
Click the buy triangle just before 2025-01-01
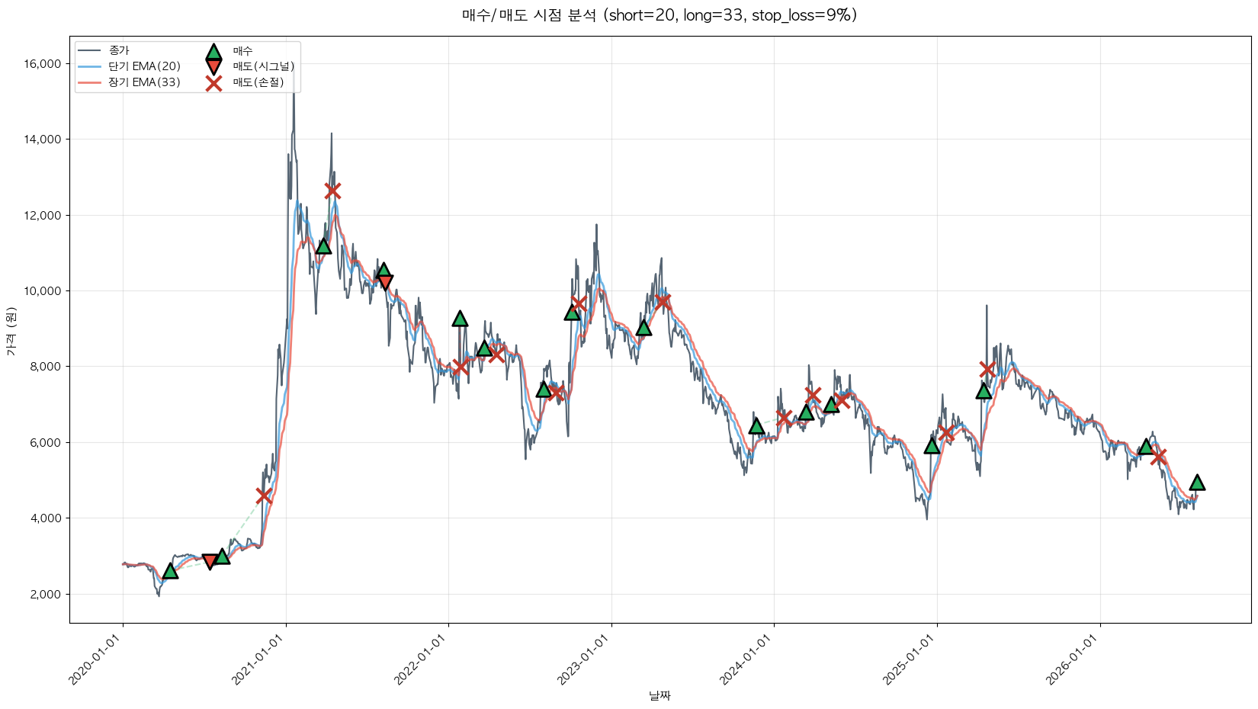point(932,445)
